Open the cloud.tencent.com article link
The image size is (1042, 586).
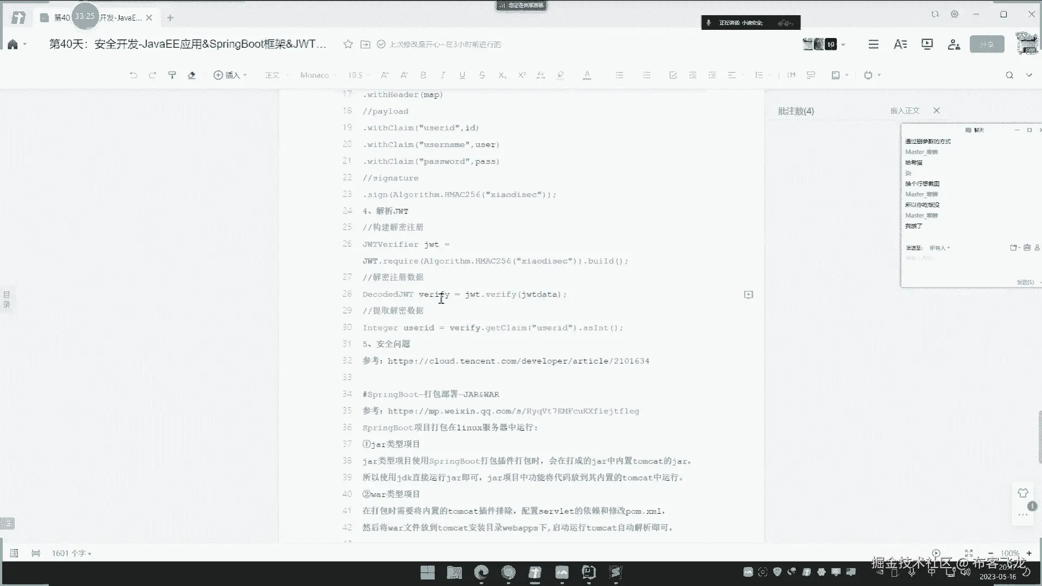[518, 361]
